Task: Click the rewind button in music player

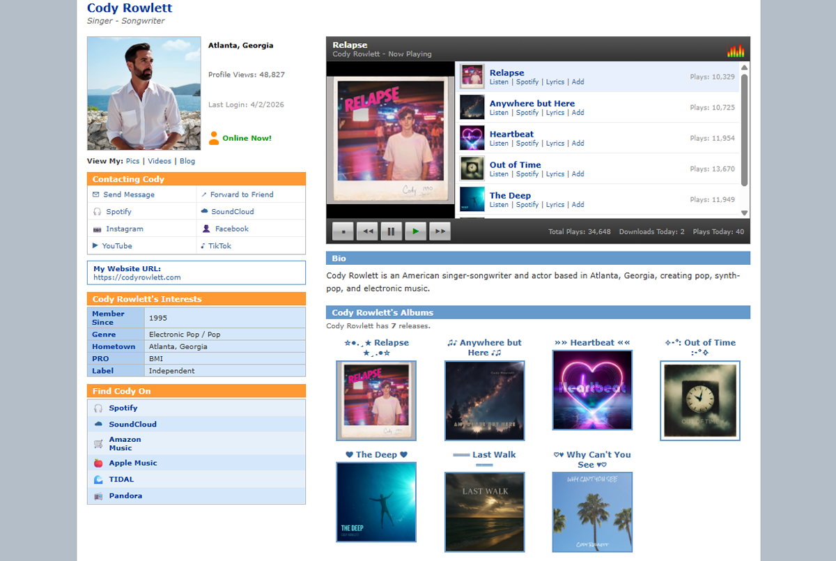Action: (367, 231)
